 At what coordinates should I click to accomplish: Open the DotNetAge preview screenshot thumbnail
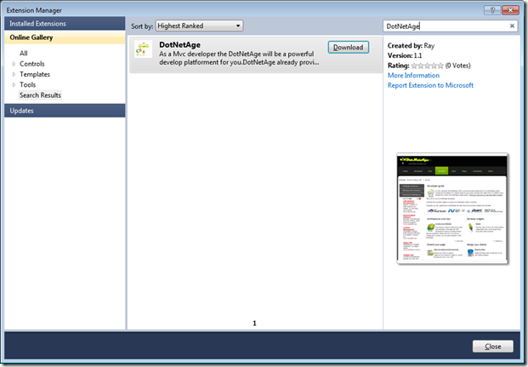pyautogui.click(x=452, y=209)
